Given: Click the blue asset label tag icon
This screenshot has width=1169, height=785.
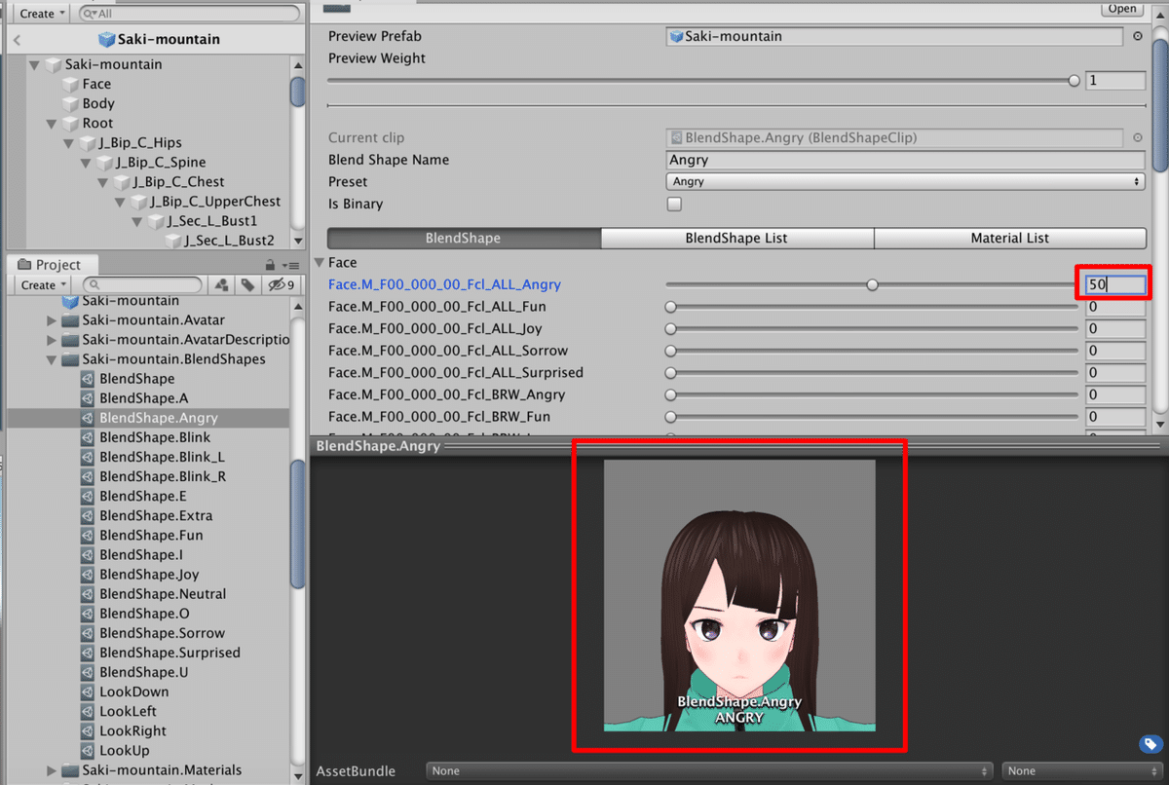Looking at the screenshot, I should click(1150, 744).
